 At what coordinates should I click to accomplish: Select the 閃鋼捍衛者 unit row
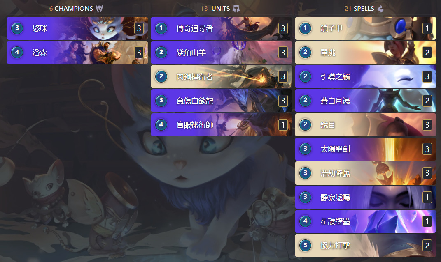pyautogui.click(x=222, y=76)
